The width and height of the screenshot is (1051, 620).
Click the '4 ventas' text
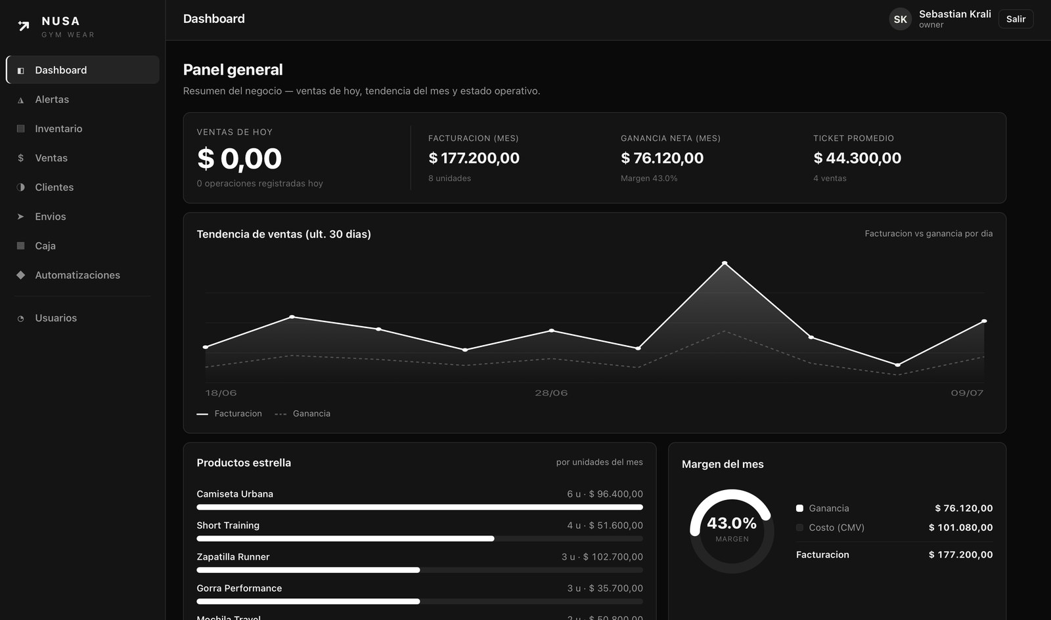pyautogui.click(x=830, y=178)
